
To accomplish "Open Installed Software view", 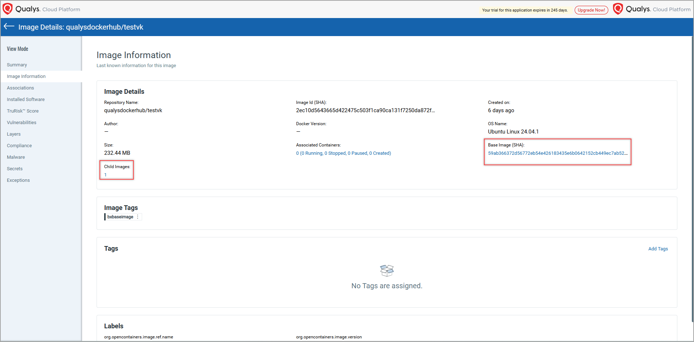I will [x=26, y=100].
